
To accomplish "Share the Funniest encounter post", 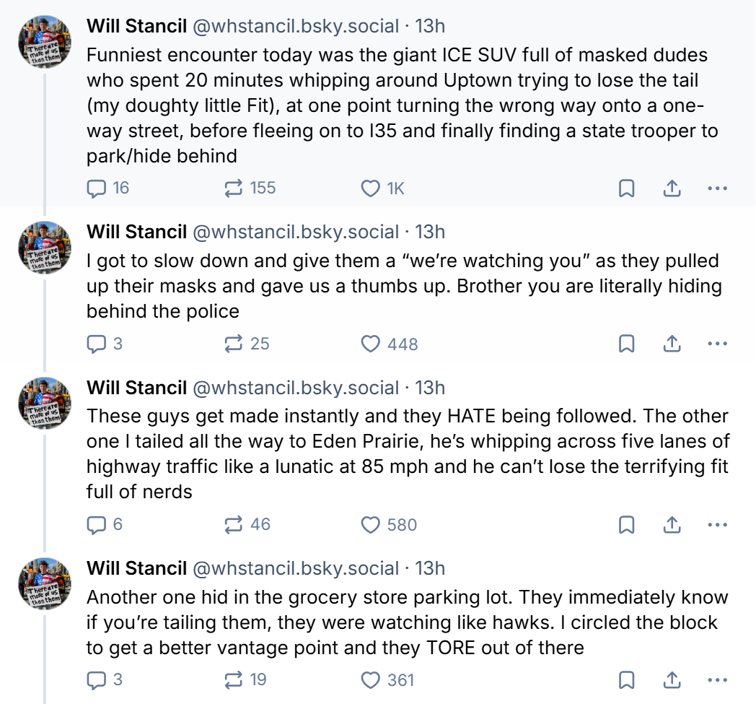I will (x=672, y=188).
